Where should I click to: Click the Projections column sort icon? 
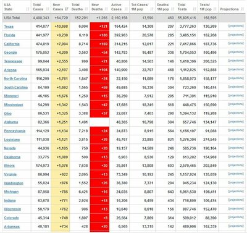(x=242, y=9)
